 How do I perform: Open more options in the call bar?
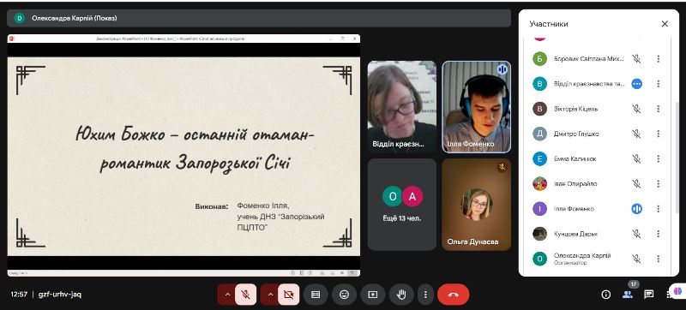[x=424, y=295]
